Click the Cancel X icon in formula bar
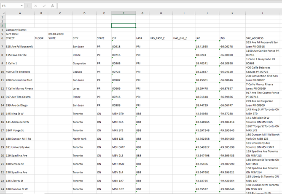This screenshot has width=282, height=194. click(x=36, y=6)
